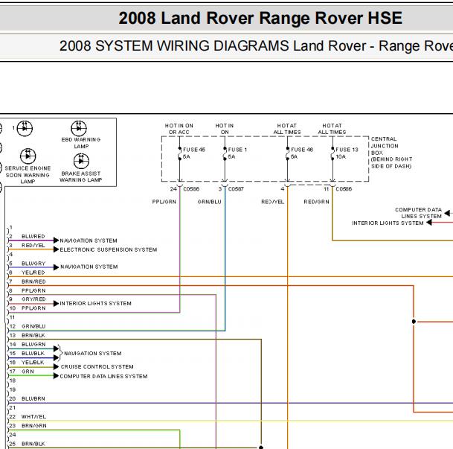The width and height of the screenshot is (453, 449).
Task: Click the '10A' fuse rating
Action: (341, 156)
